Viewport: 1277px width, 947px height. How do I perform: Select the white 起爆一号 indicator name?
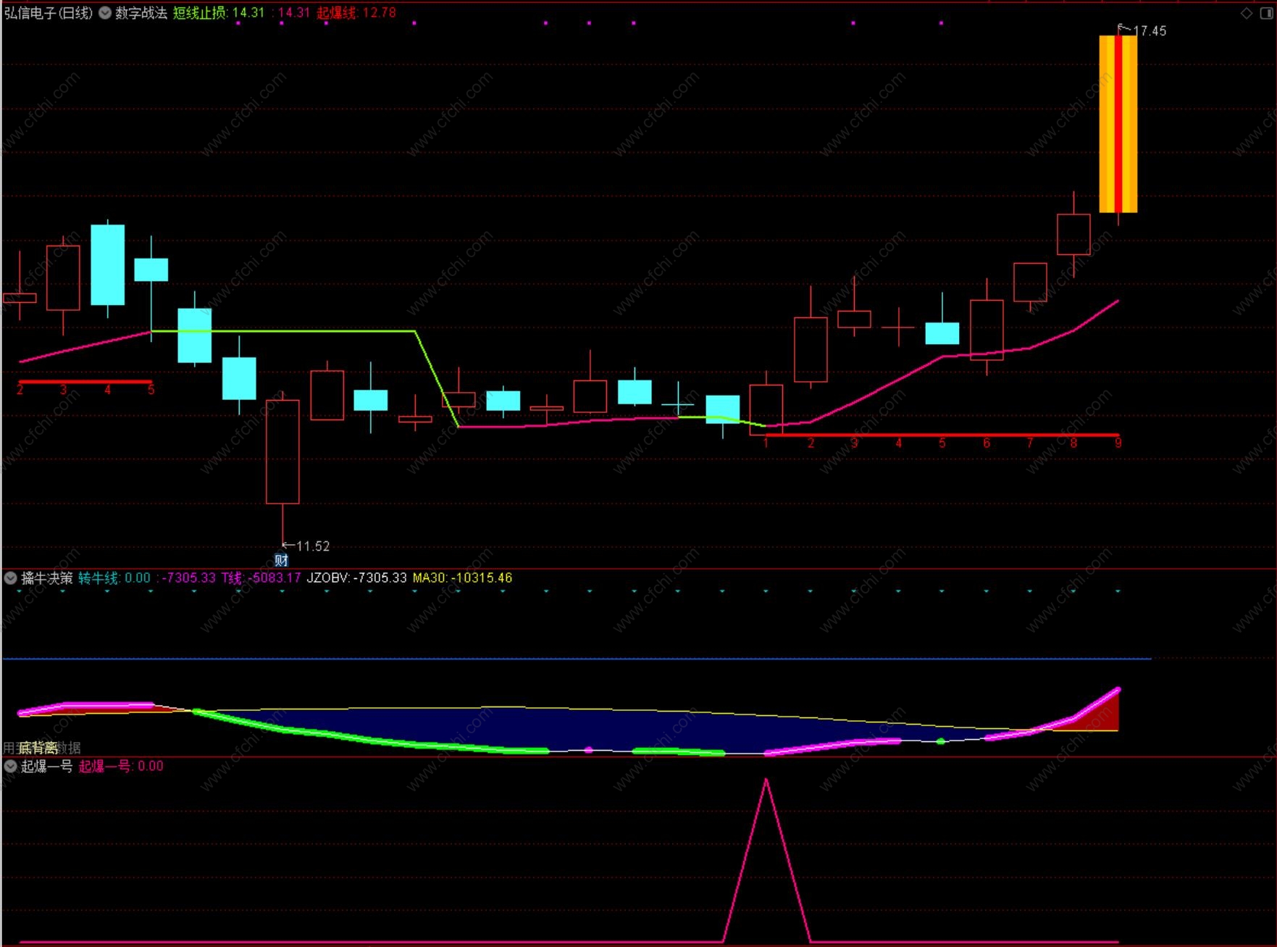[47, 766]
